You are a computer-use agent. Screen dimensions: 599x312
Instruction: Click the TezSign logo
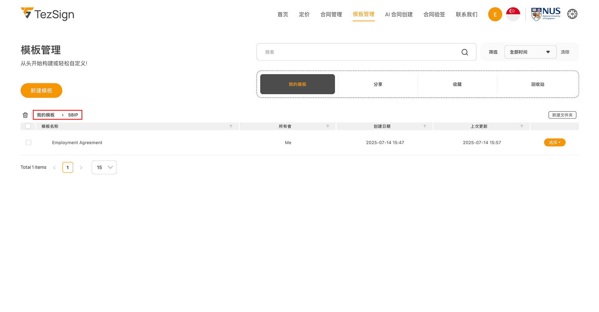click(x=47, y=14)
